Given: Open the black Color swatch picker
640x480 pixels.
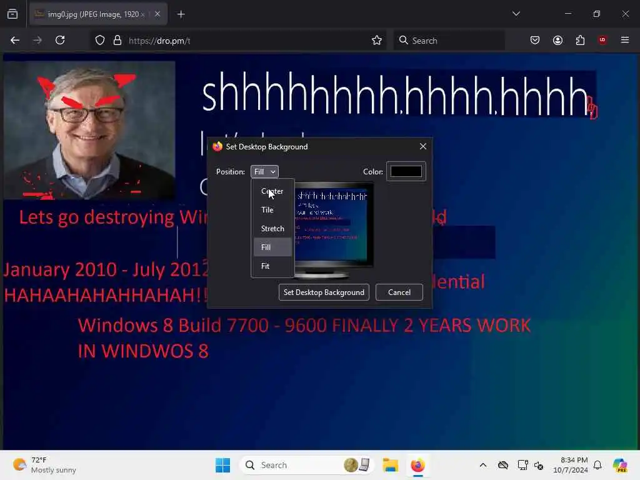Looking at the screenshot, I should coord(406,171).
